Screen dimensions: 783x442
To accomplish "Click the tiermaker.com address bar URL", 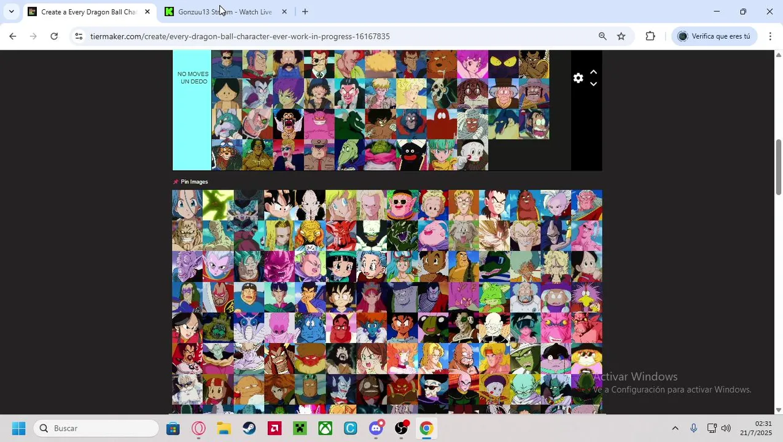I will (240, 36).
